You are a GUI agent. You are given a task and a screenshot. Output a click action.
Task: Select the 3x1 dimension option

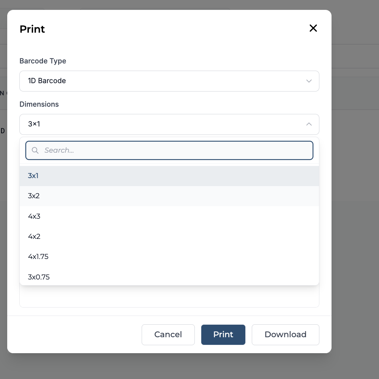tap(169, 176)
